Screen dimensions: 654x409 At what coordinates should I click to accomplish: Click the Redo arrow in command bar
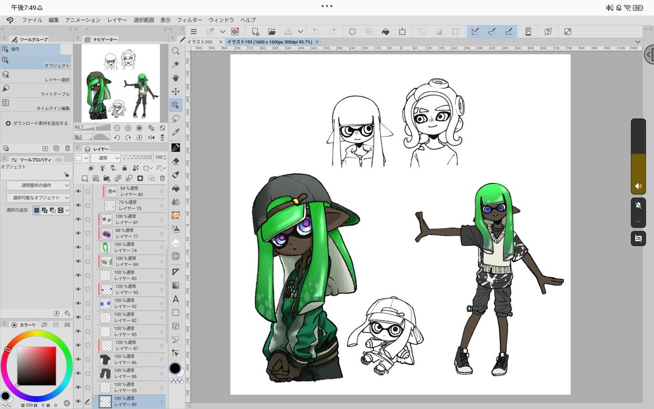tap(331, 32)
